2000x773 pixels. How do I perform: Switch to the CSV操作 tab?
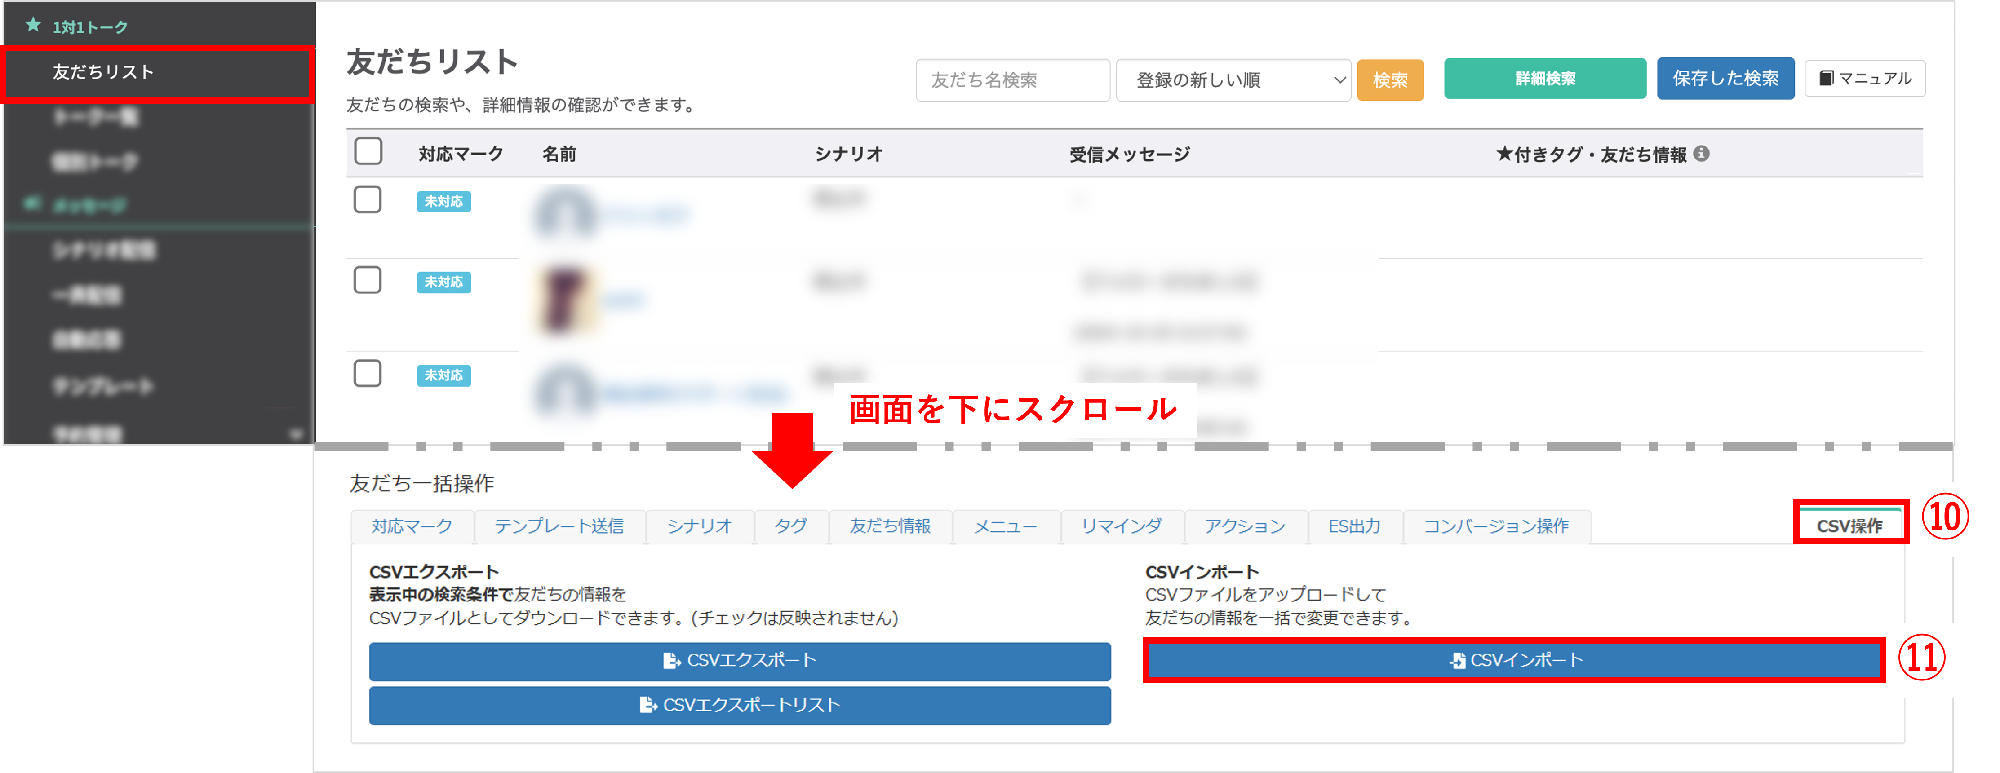pyautogui.click(x=1850, y=526)
